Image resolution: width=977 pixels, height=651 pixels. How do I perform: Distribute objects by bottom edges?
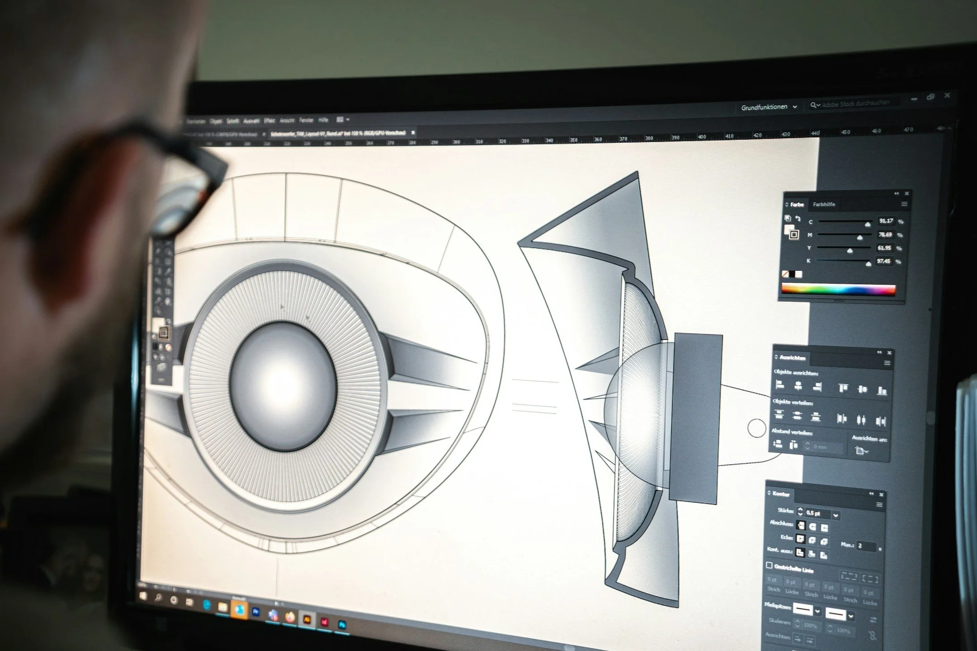pyautogui.click(x=816, y=417)
